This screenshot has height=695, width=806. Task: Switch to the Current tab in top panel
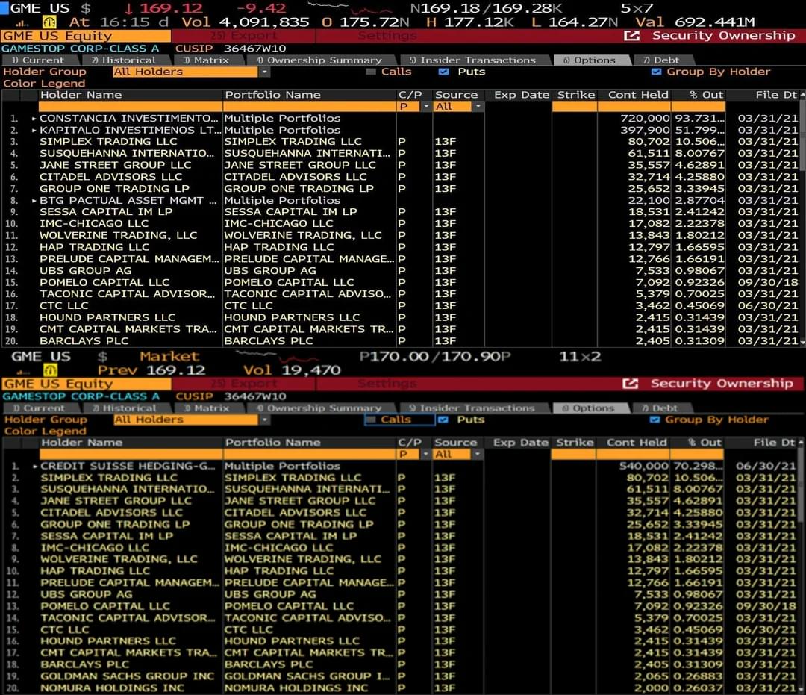click(x=40, y=60)
